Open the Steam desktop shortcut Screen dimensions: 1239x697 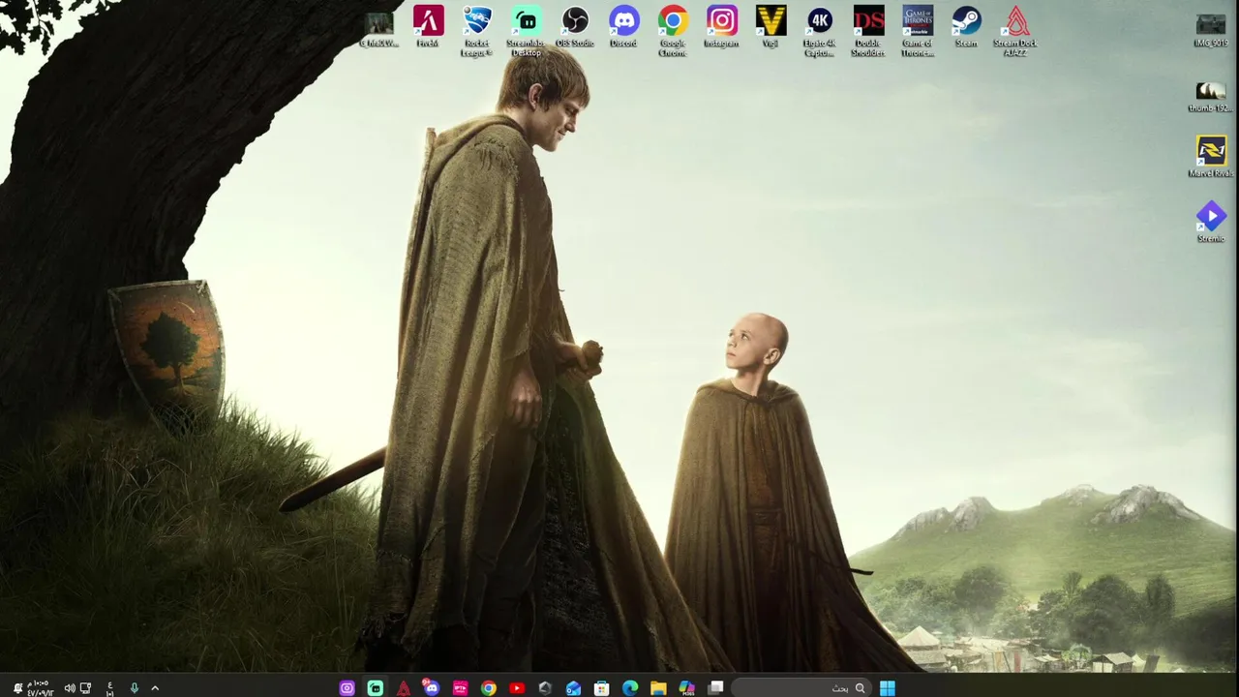(966, 26)
